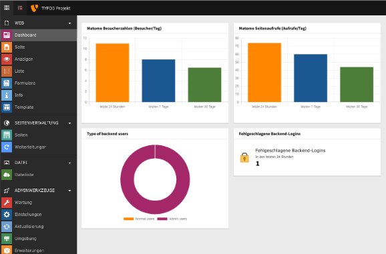The width and height of the screenshot is (386, 254).
Task: Open the Anzeigen menu label
Action: (x=23, y=59)
